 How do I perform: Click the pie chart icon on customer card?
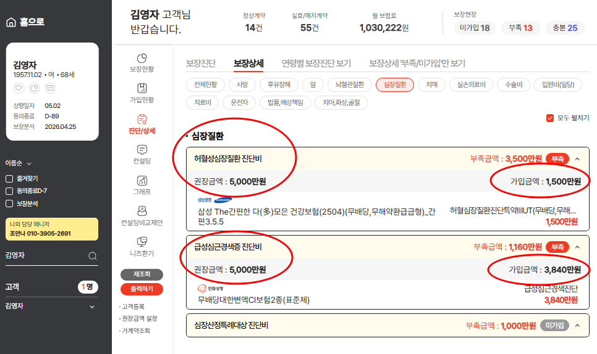pyautogui.click(x=35, y=88)
